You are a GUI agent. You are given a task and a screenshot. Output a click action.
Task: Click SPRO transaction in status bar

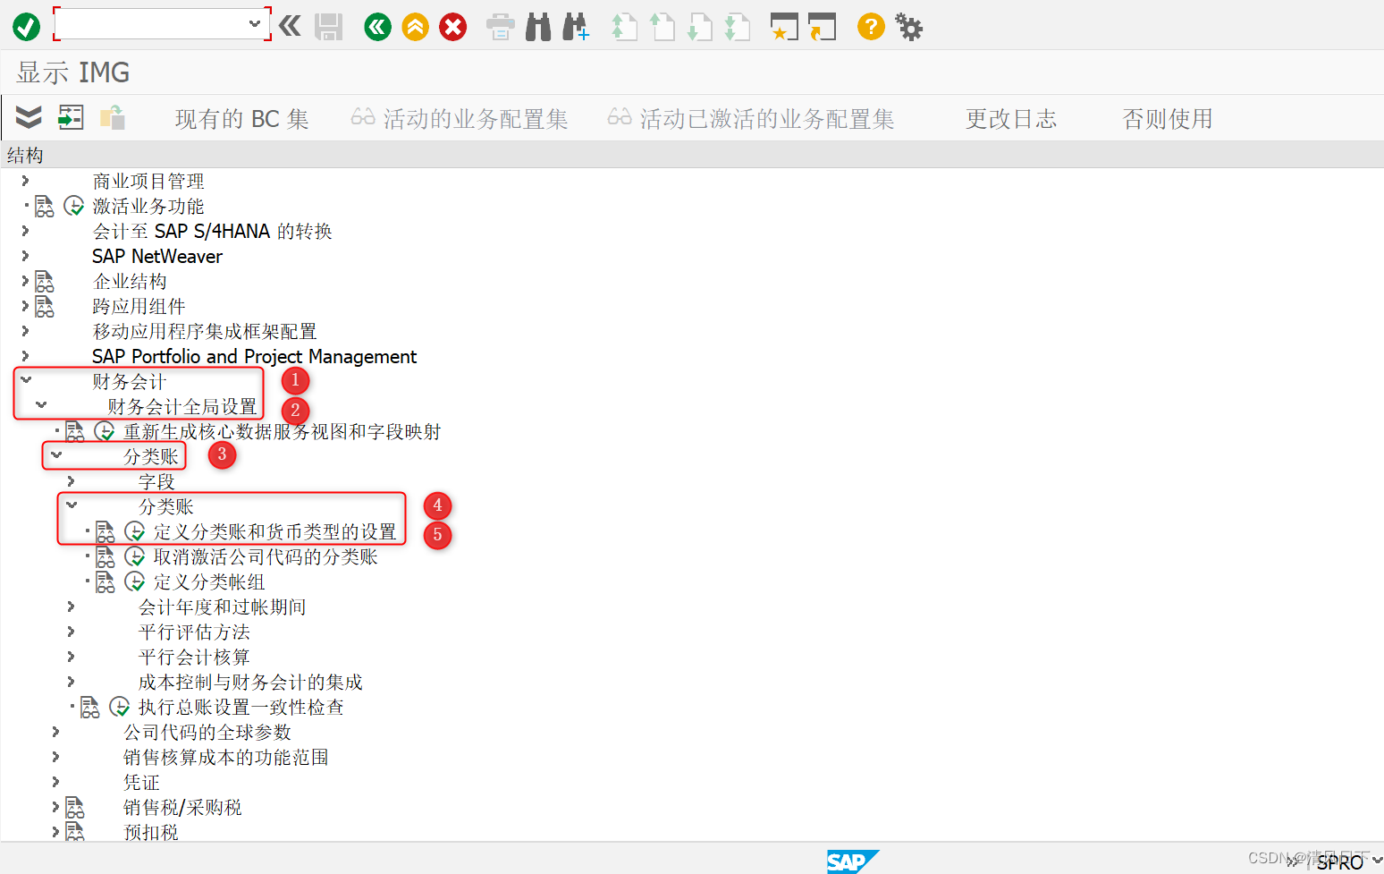(1339, 862)
